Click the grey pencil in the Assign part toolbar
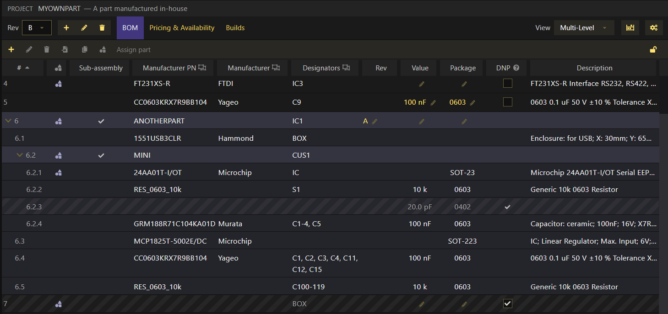The image size is (668, 314). (x=29, y=49)
